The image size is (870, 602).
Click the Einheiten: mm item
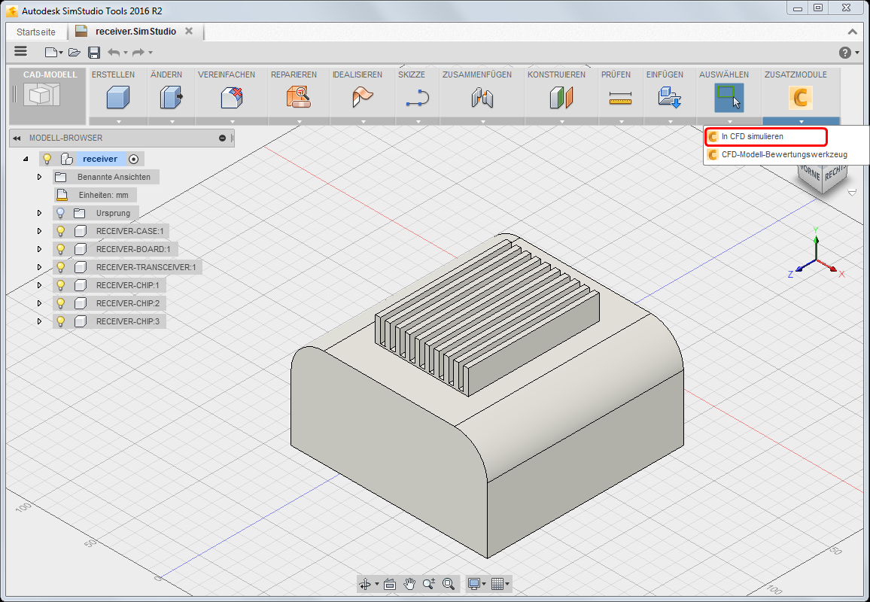(103, 195)
